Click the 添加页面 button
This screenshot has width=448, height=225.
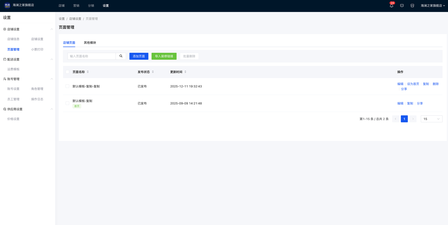click(139, 56)
